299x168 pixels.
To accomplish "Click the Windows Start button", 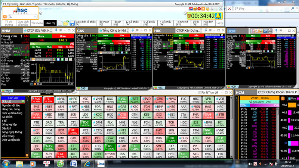I will (x=6, y=164).
